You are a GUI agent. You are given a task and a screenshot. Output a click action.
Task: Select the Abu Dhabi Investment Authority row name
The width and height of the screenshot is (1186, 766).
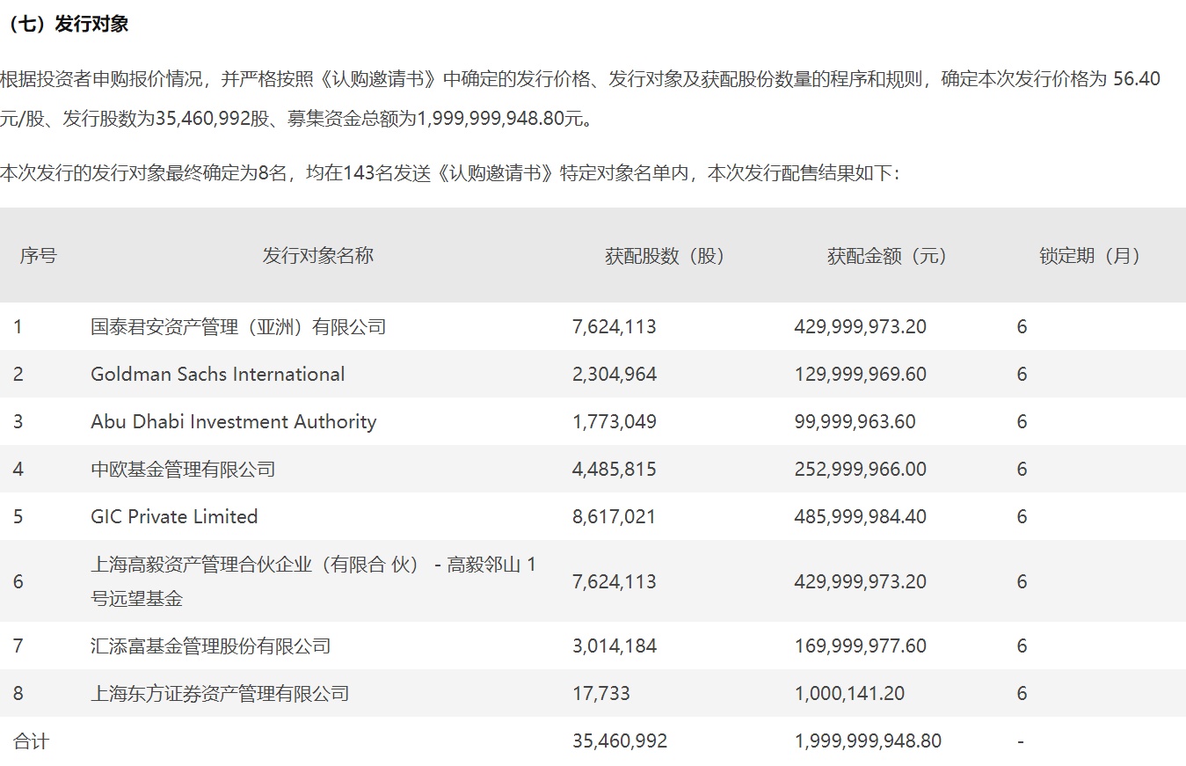tap(233, 422)
